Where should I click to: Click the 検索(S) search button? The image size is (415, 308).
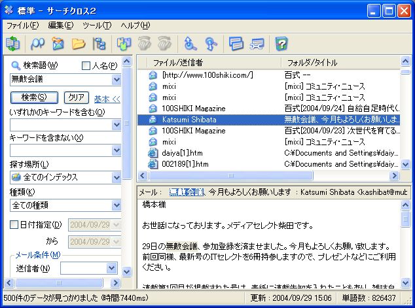[x=34, y=97]
